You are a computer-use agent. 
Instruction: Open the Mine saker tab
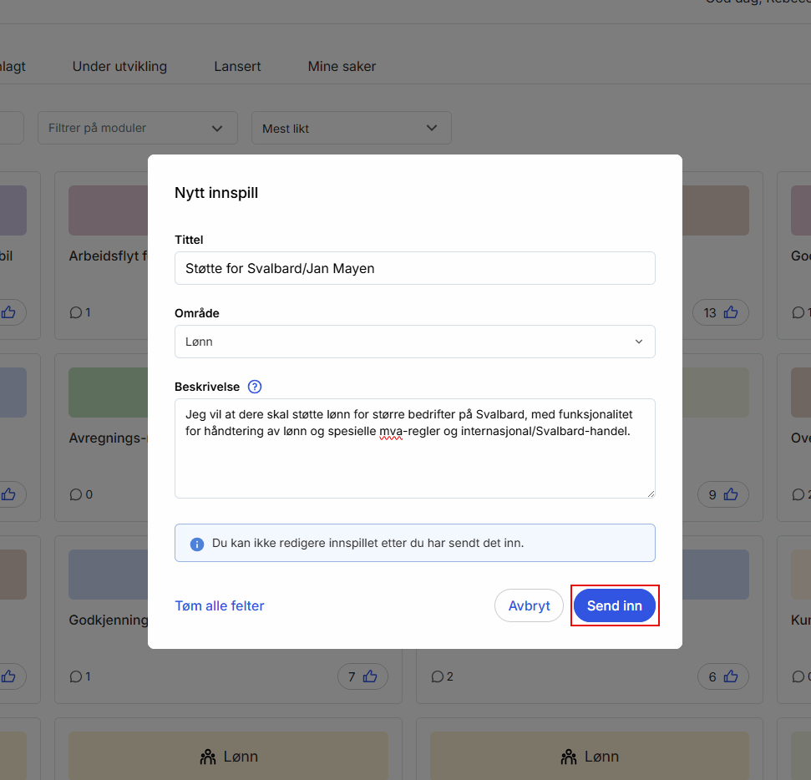point(342,66)
